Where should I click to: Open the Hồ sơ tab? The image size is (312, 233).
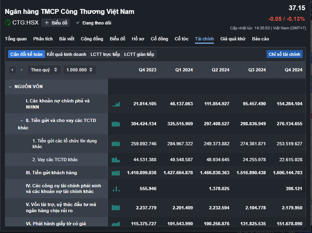coord(138,39)
